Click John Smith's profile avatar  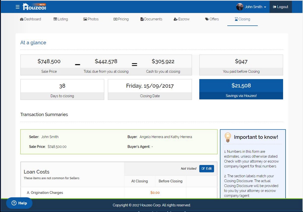point(239,7)
